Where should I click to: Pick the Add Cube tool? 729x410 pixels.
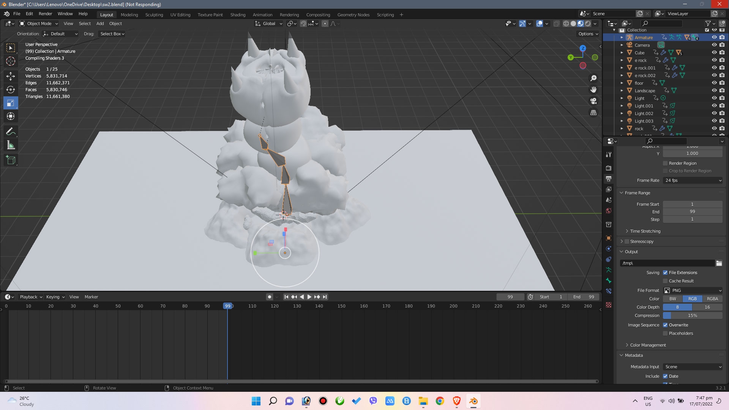[x=11, y=160]
